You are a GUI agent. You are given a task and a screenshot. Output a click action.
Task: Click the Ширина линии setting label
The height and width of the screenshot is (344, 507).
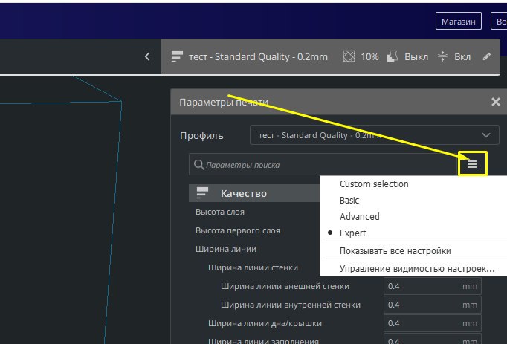point(226,249)
